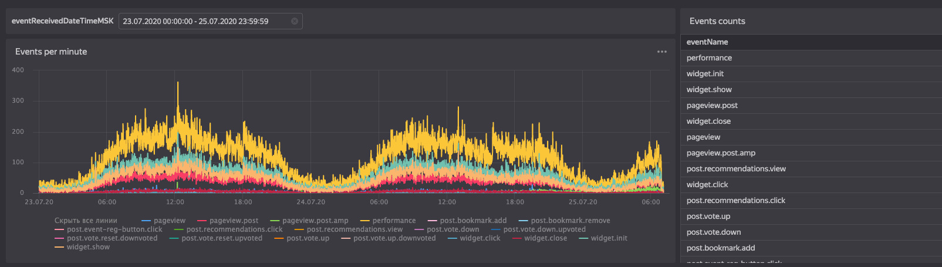The image size is (942, 267).
Task: Toggle the performance legend series
Action: point(388,221)
